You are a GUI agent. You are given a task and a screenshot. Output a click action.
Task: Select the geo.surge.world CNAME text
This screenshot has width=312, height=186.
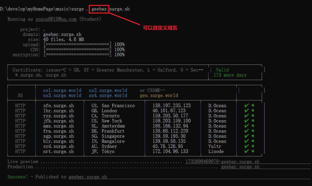pos(159,95)
